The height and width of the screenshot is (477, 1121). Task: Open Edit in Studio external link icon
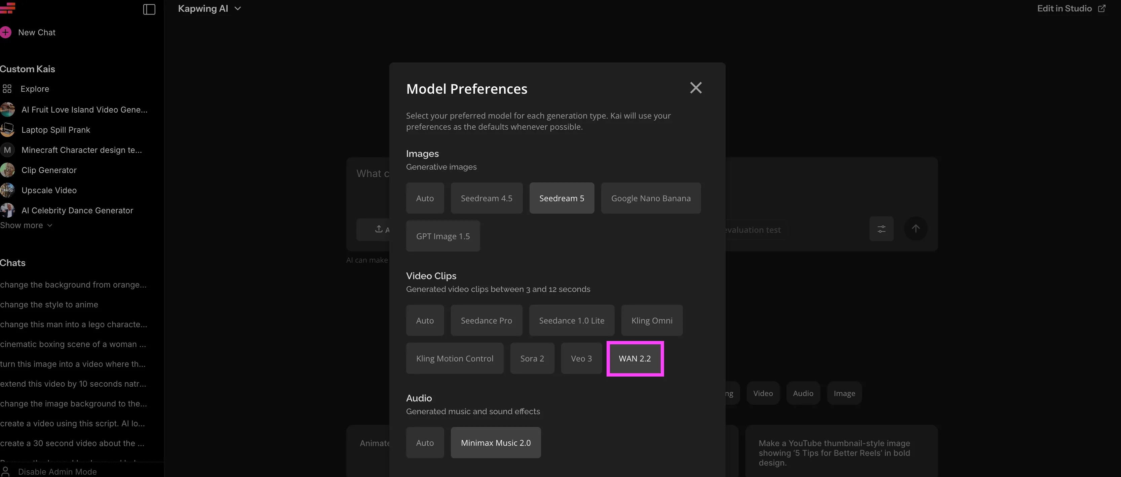pos(1102,9)
